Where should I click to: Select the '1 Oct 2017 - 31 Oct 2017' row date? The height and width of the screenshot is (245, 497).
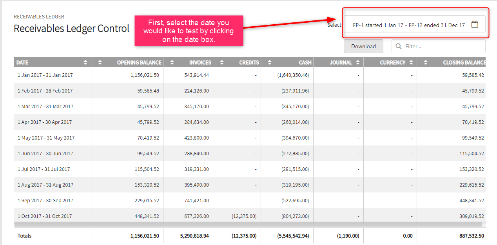coord(45,216)
